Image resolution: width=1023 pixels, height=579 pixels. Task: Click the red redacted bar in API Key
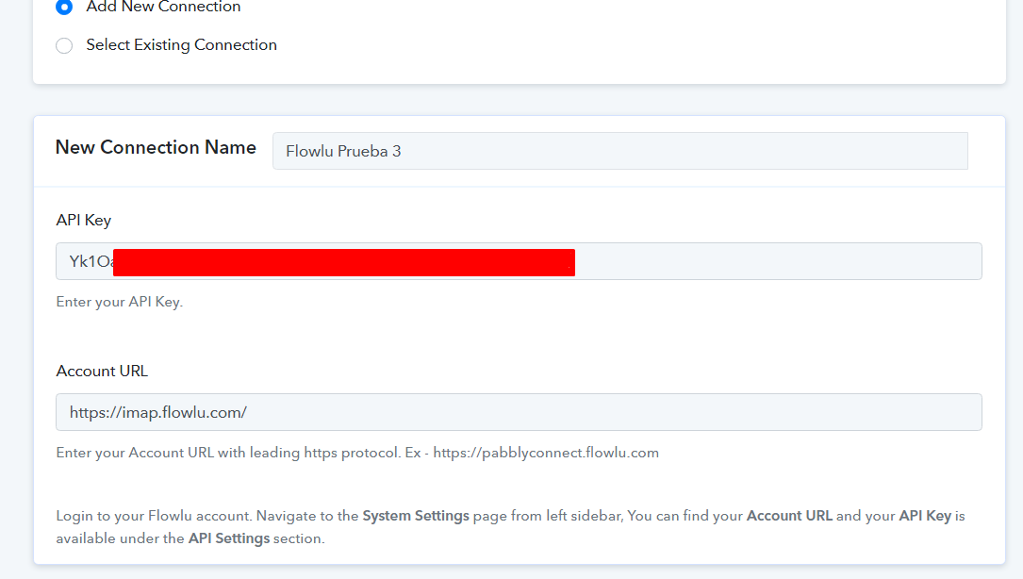click(x=344, y=262)
